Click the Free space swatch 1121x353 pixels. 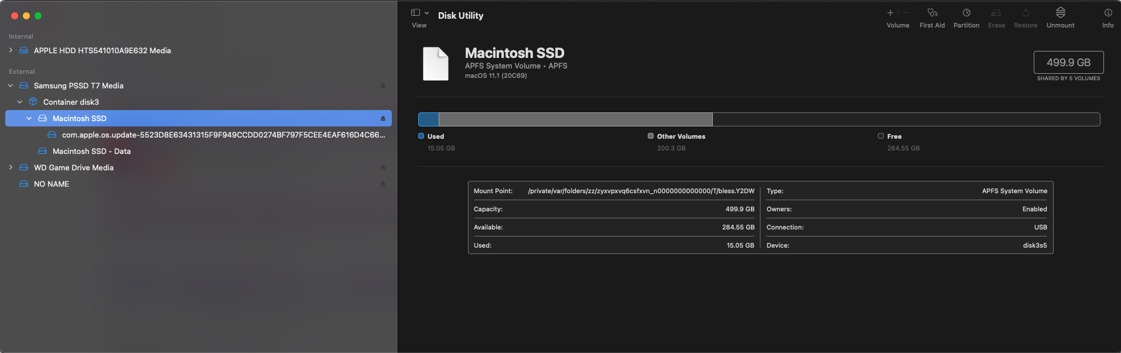[881, 136]
